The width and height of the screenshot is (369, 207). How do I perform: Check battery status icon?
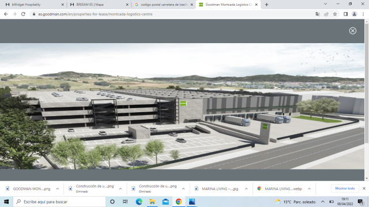[x=332, y=202]
